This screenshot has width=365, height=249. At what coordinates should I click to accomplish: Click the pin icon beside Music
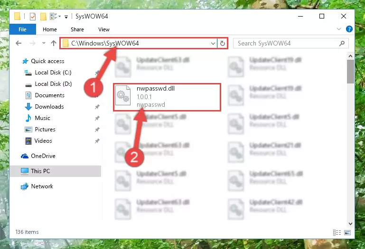[x=97, y=118]
